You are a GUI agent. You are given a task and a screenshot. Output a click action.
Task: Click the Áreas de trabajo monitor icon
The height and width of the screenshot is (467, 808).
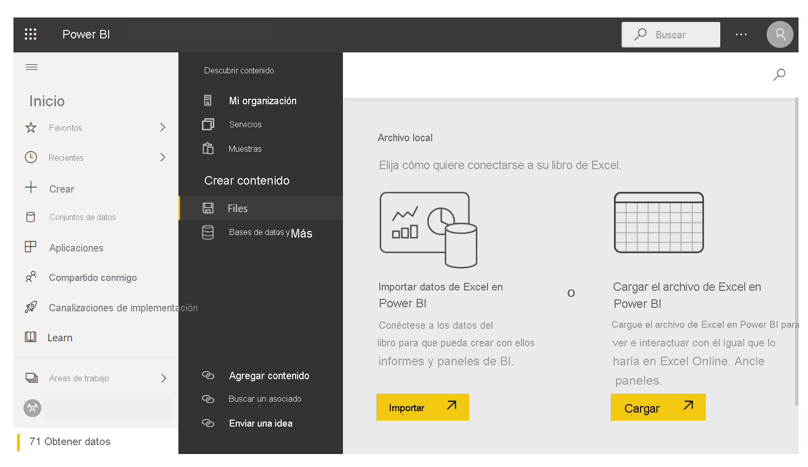click(31, 378)
